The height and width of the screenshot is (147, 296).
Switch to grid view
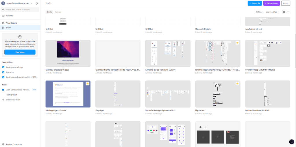pyautogui.click(x=284, y=12)
